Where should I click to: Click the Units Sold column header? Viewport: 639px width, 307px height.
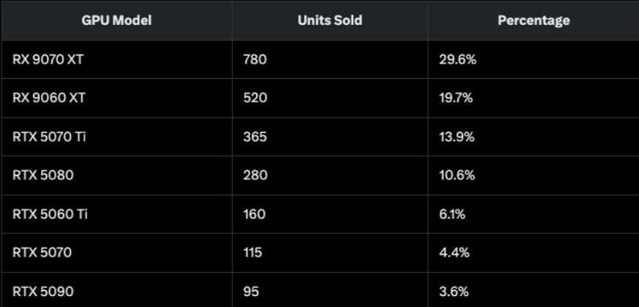pos(330,20)
